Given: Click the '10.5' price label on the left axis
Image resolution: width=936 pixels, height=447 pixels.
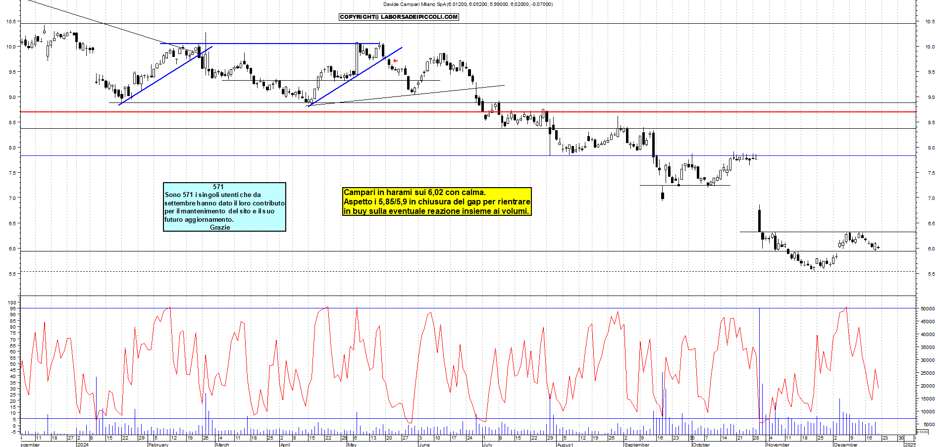Looking at the screenshot, I should pos(10,22).
